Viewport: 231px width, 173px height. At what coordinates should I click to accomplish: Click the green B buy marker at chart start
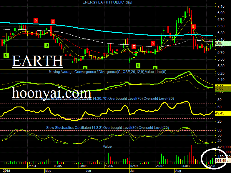coord(6,55)
